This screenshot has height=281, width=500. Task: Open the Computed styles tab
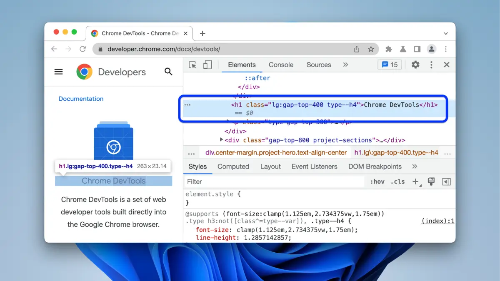[x=233, y=167]
